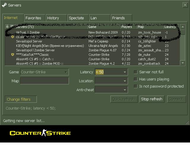Click VAC shield icon on cs.sw row
Screen dimensions: 190x152
[x=12, y=37]
